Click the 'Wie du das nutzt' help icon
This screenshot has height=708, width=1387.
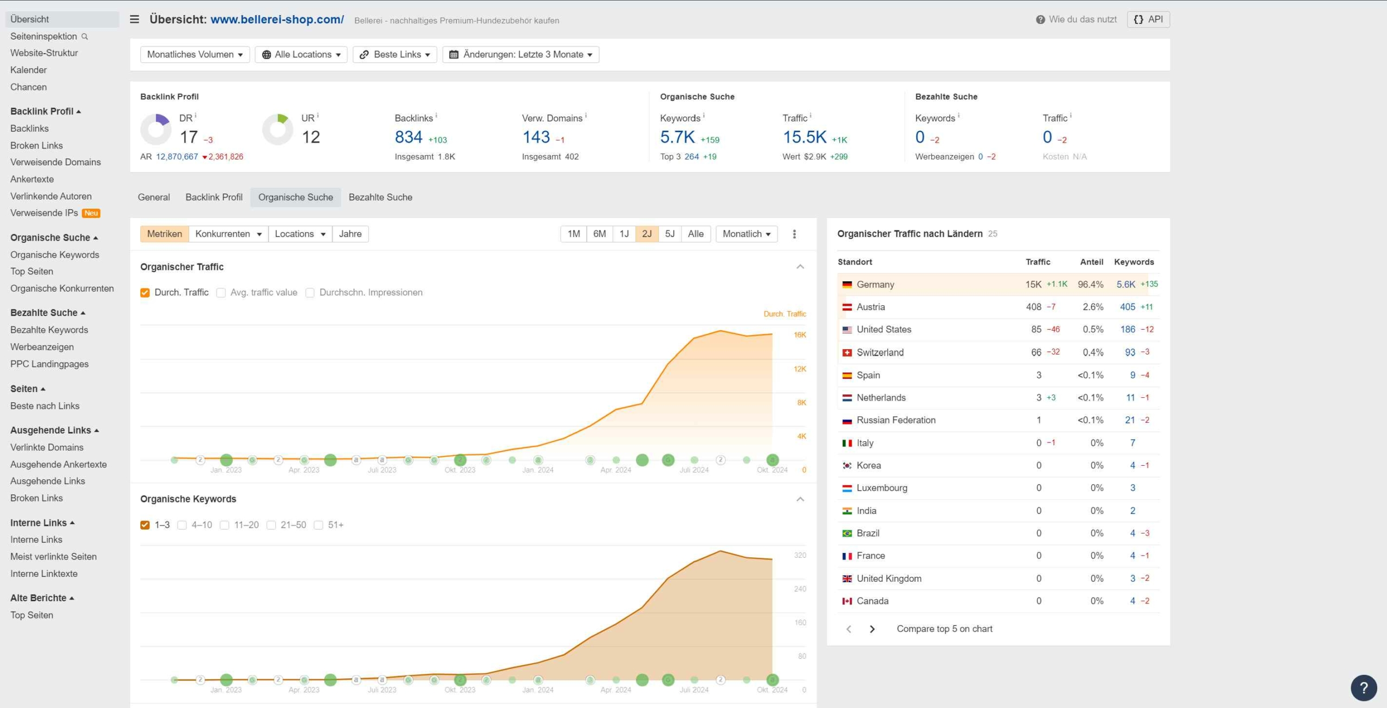pyautogui.click(x=1040, y=20)
